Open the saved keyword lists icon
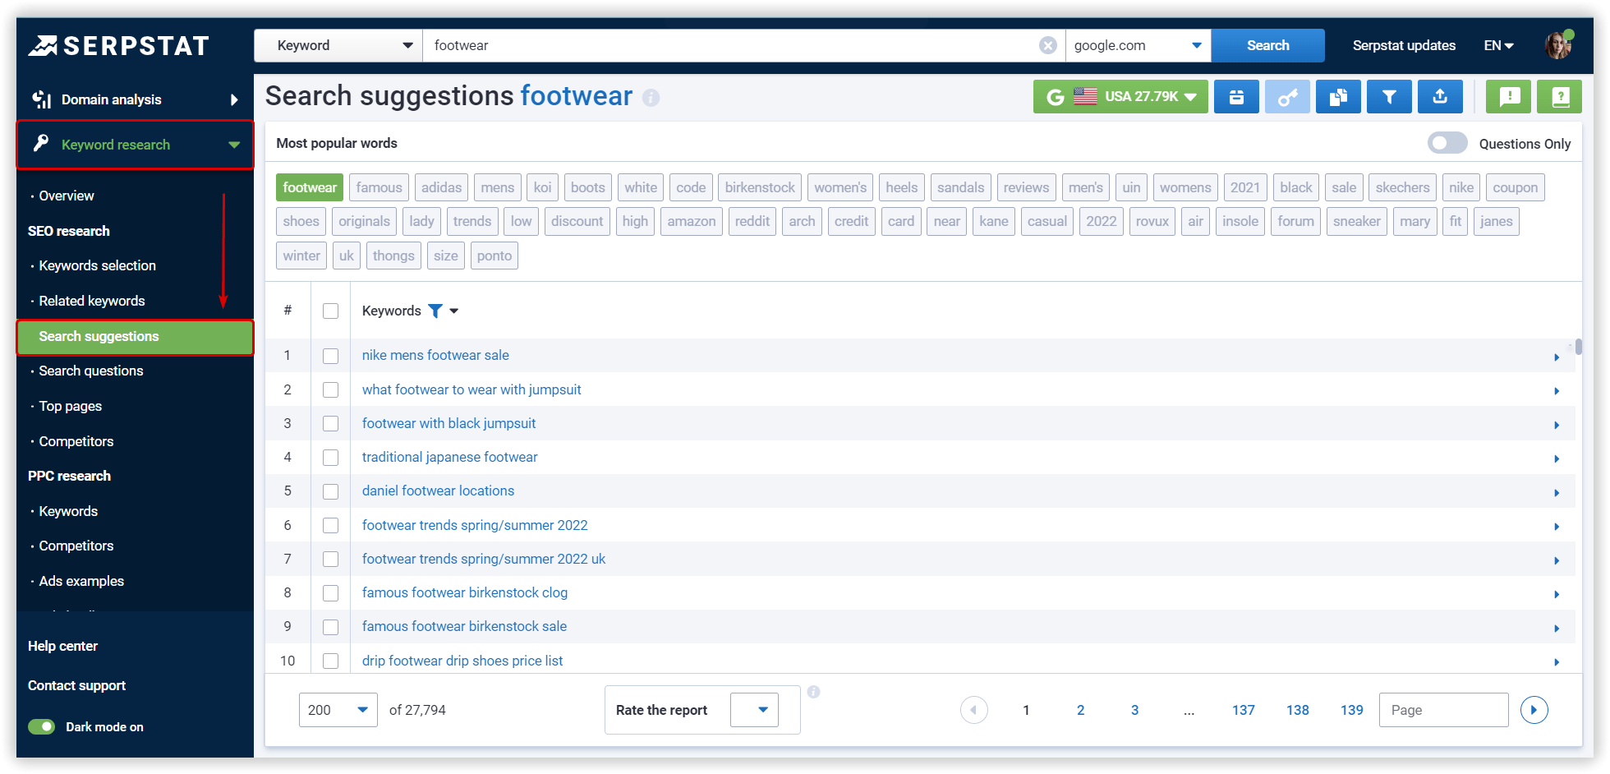Screen dimensions: 1610x774 click(x=1236, y=96)
